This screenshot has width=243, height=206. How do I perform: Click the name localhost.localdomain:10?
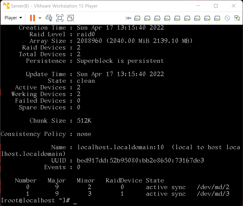[x=120, y=147]
